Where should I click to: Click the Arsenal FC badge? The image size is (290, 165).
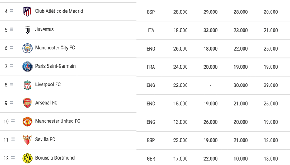pos(27,103)
